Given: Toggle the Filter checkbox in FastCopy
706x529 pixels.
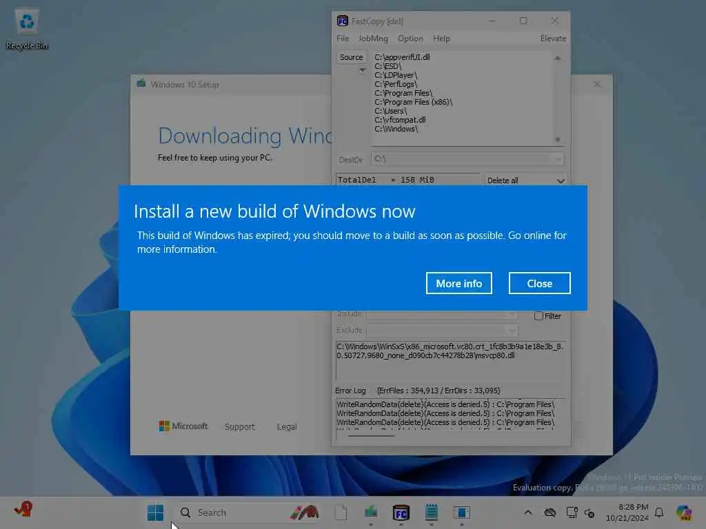Looking at the screenshot, I should 538,315.
